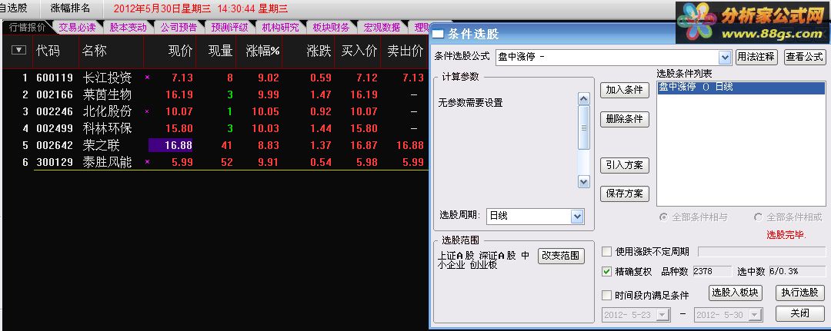Open the 宏观数据 tab
Viewport: 831px width, 331px height.
pos(382,28)
